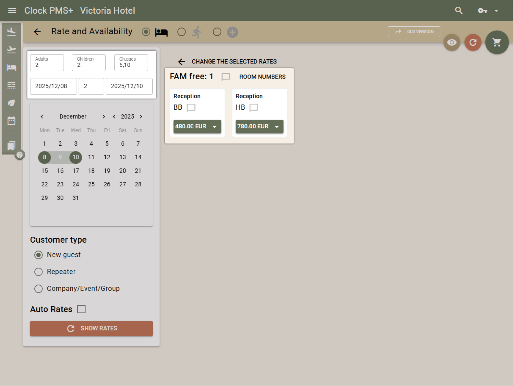Click the sidebar calendar icon
Screen dimensions: 513x386
pyautogui.click(x=11, y=121)
